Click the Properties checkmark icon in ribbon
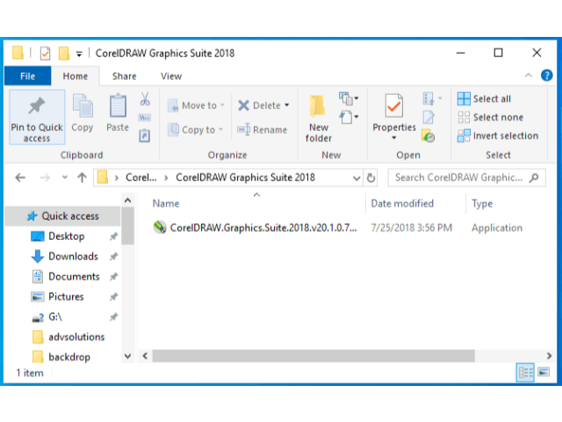The image size is (562, 422). 394,106
